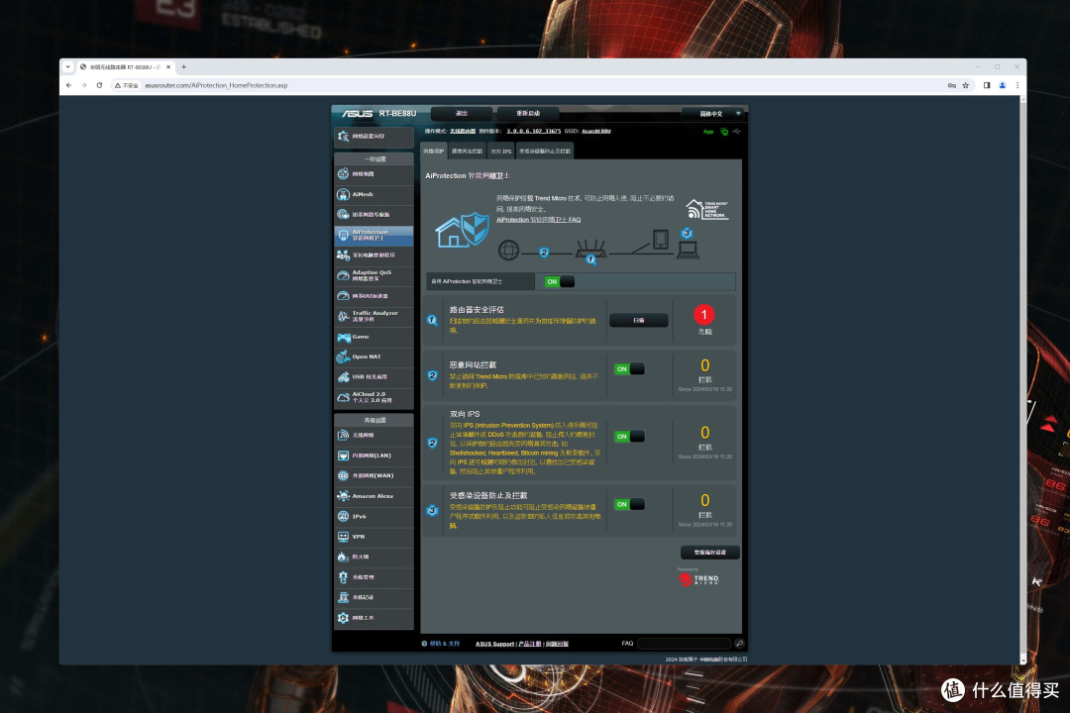Toggle off 受感染设备防止及拦截 protection
Viewport: 1070px width, 713px height.
point(629,504)
